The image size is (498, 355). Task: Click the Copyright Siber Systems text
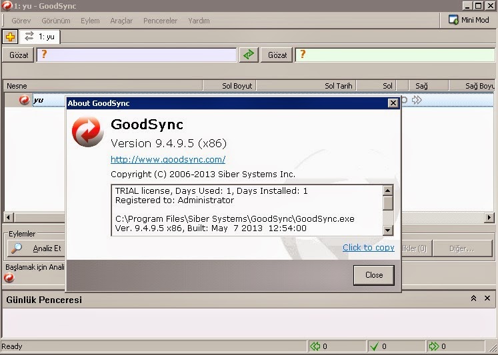[203, 174]
